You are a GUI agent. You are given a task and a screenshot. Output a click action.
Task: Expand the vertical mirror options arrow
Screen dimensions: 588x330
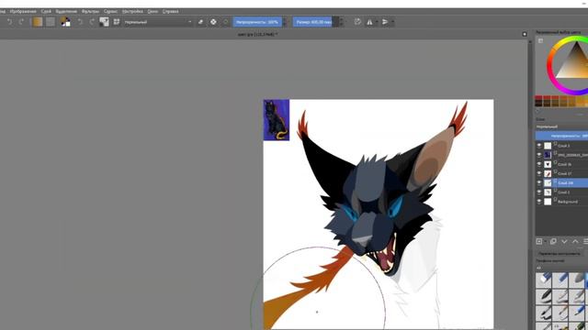pyautogui.click(x=392, y=22)
